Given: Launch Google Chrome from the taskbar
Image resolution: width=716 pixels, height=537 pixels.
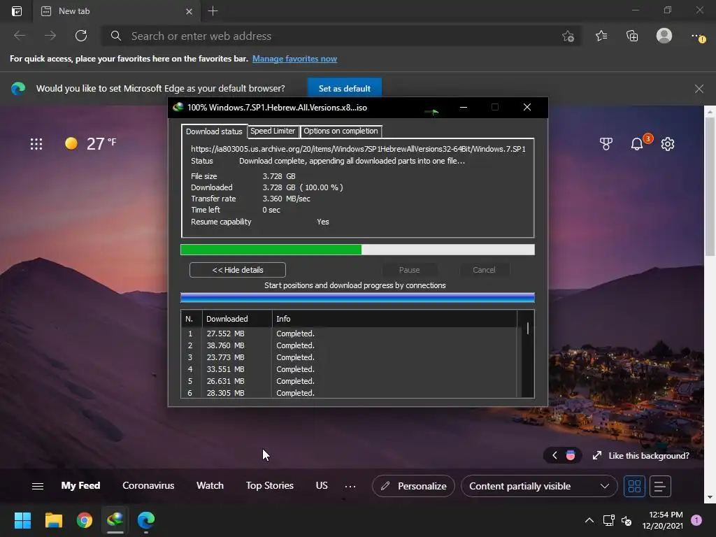Looking at the screenshot, I should pos(85,520).
